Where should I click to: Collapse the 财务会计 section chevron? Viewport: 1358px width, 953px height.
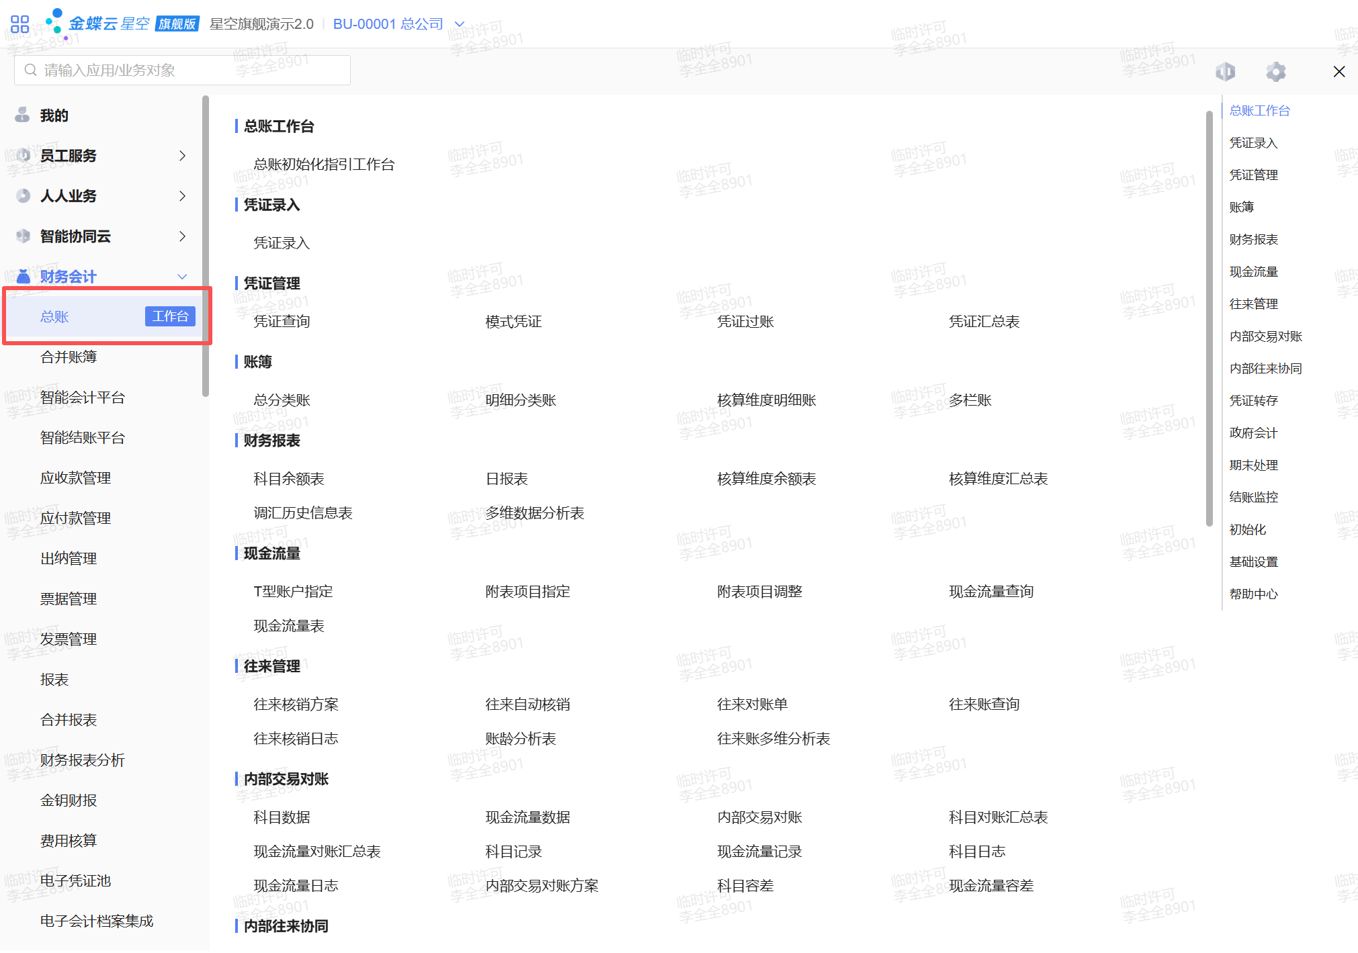pyautogui.click(x=182, y=276)
